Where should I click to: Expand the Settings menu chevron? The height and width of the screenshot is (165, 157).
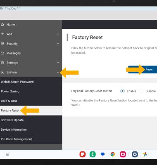[x=58, y=63]
